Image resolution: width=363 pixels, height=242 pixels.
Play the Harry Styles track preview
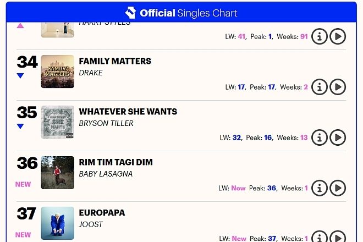pyautogui.click(x=338, y=37)
